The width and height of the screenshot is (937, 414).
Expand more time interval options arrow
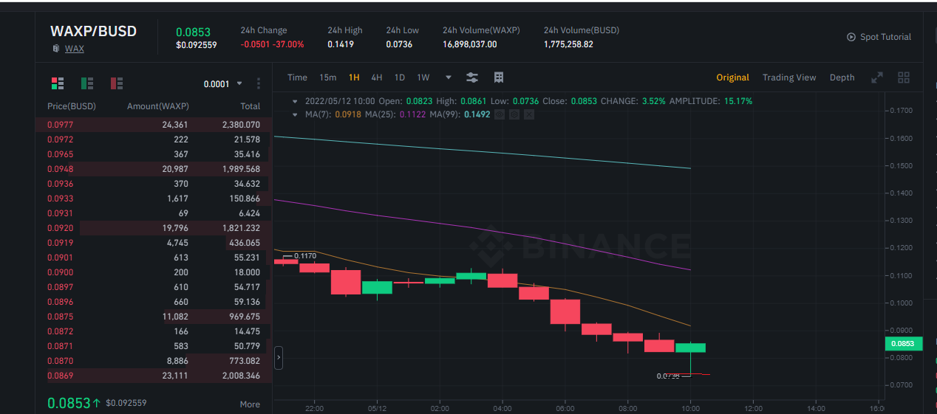click(x=448, y=77)
